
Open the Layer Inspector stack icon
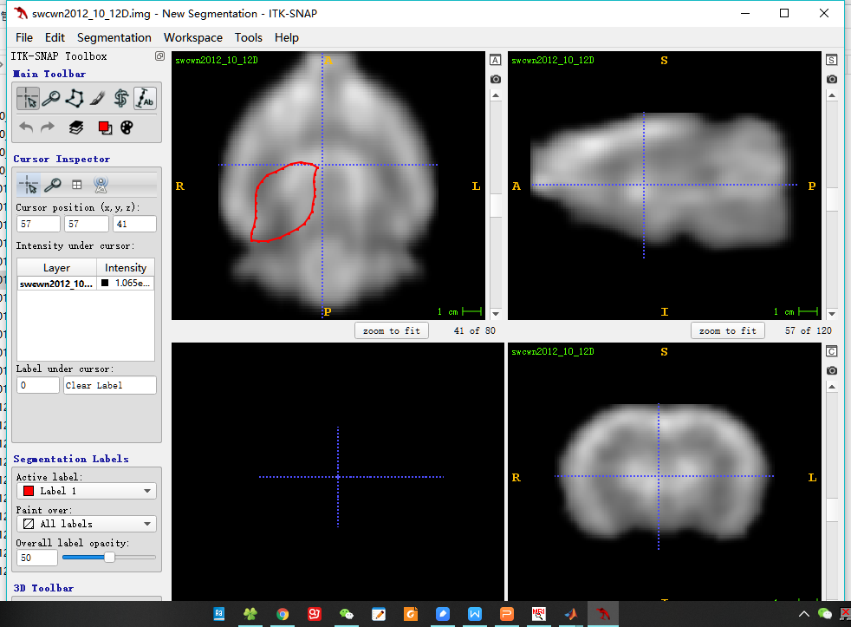76,127
